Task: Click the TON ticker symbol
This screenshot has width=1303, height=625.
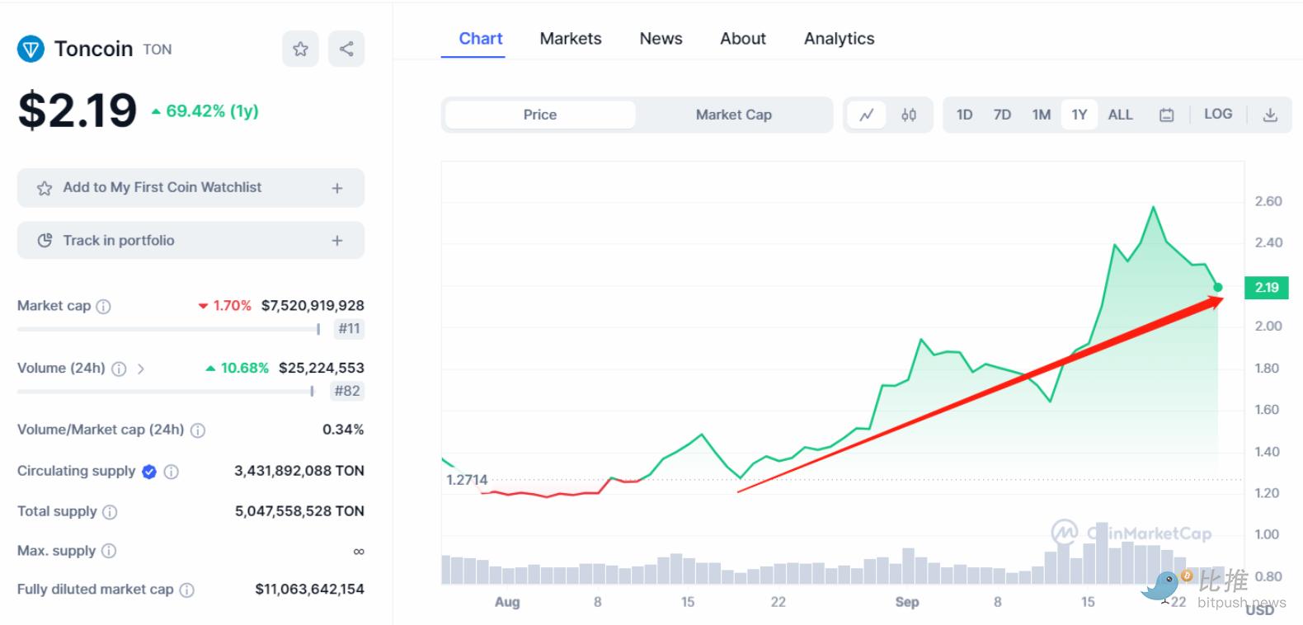Action: click(158, 49)
